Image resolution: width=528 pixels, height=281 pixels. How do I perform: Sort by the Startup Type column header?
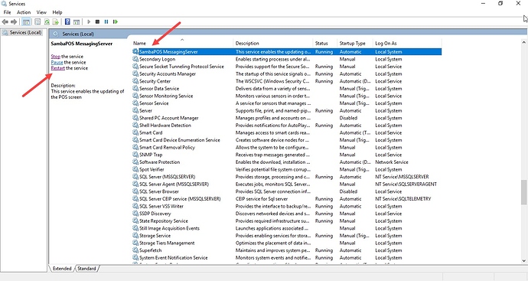coord(354,44)
